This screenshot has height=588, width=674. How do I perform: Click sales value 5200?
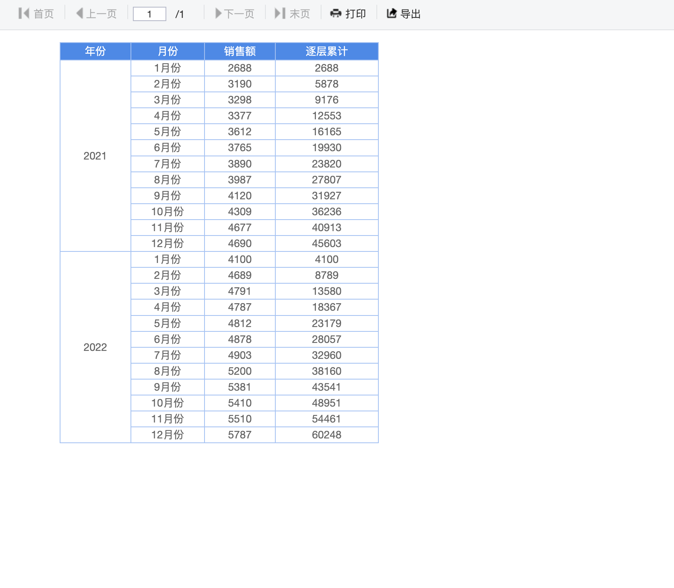[240, 371]
